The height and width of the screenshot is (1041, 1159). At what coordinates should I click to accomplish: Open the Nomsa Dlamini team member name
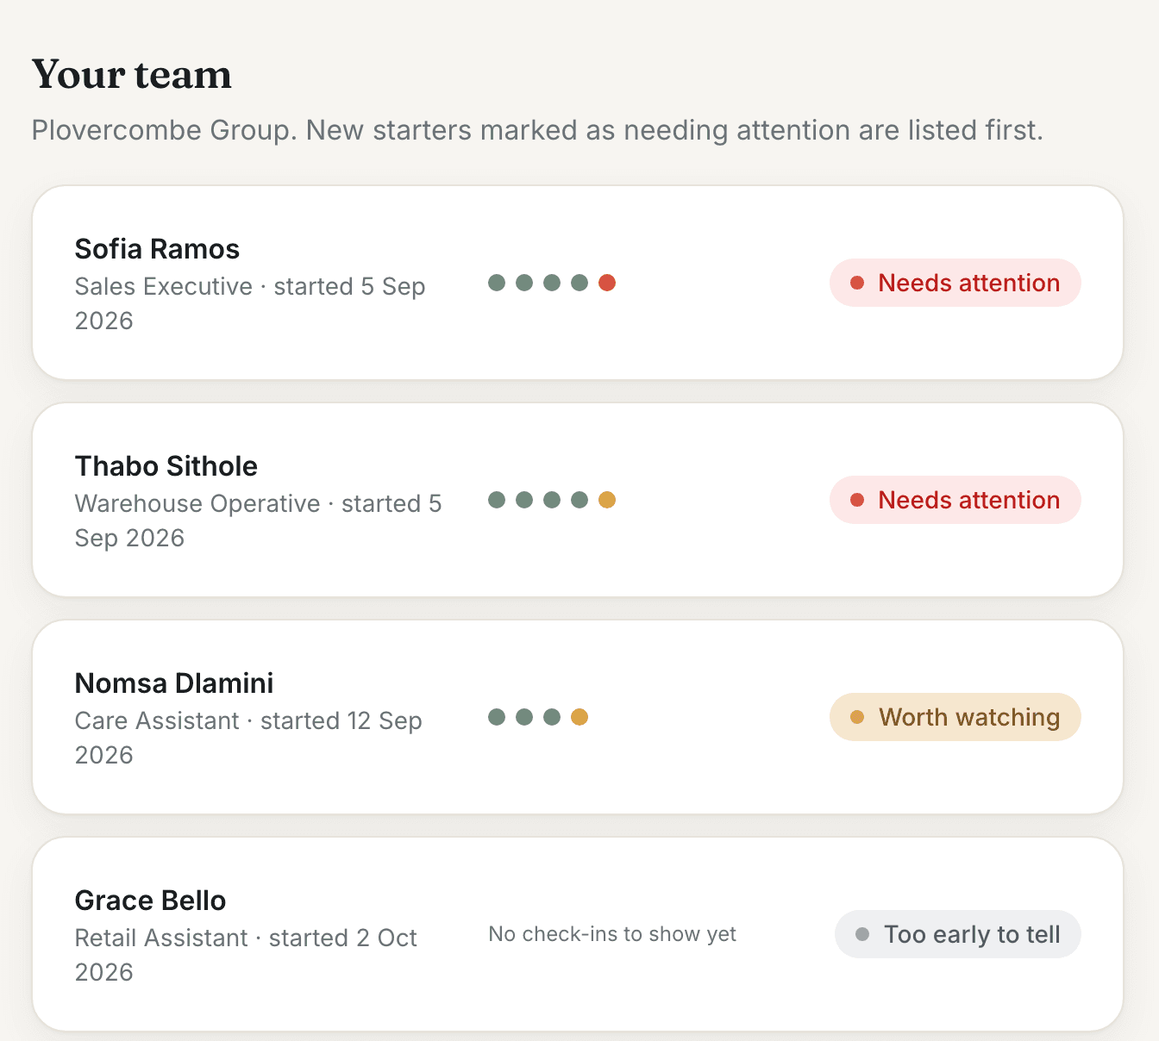coord(174,683)
